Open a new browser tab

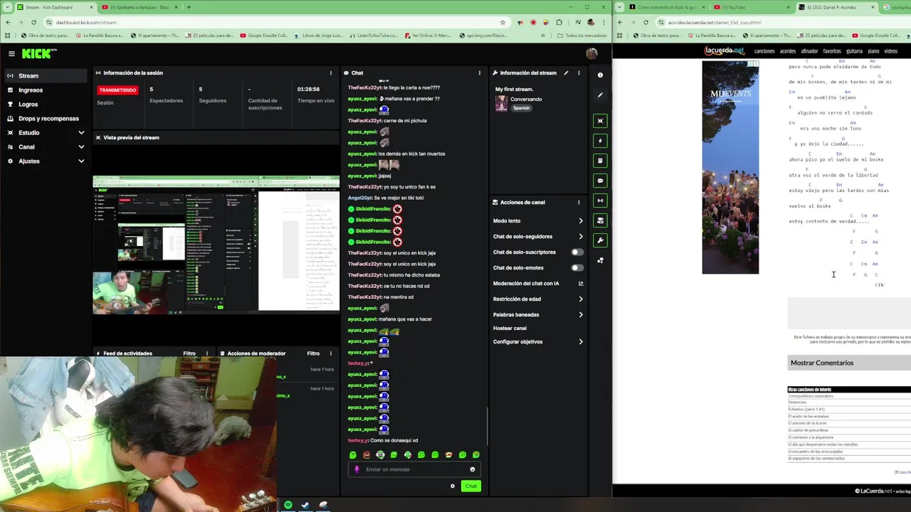click(189, 7)
